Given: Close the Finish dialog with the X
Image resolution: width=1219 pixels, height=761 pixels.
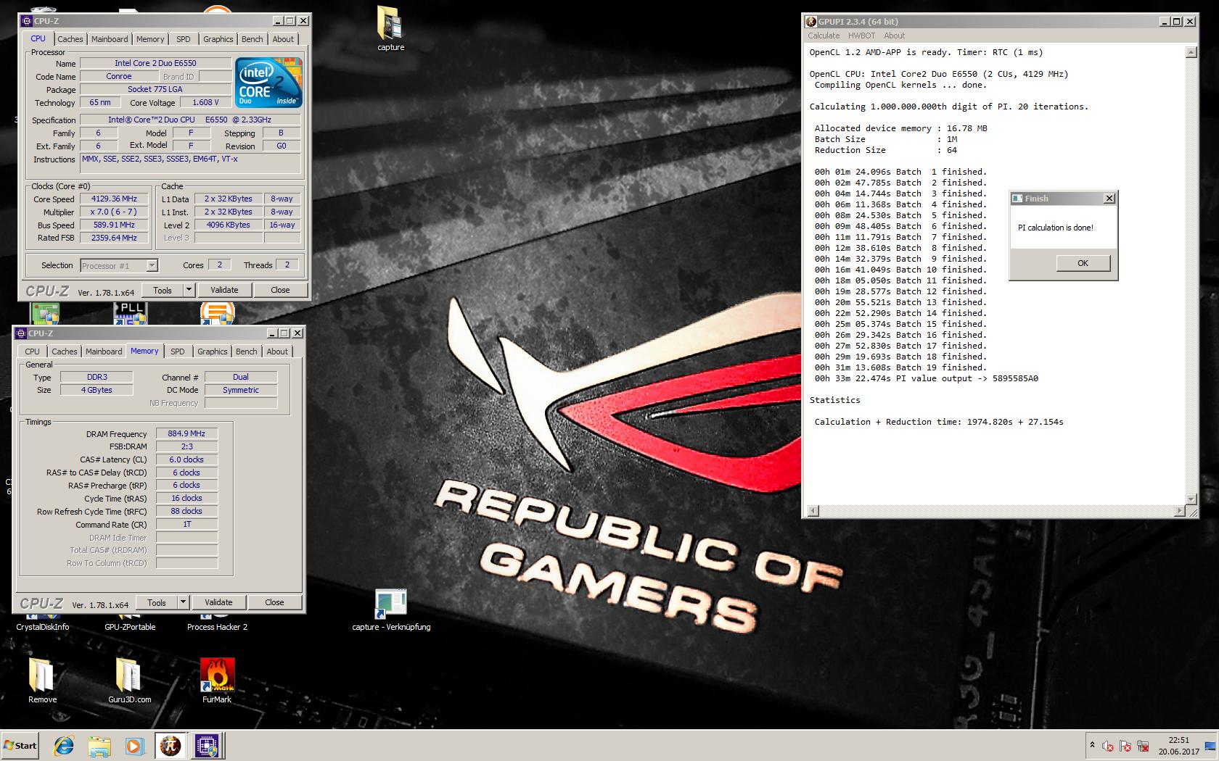Looking at the screenshot, I should pyautogui.click(x=1109, y=199).
